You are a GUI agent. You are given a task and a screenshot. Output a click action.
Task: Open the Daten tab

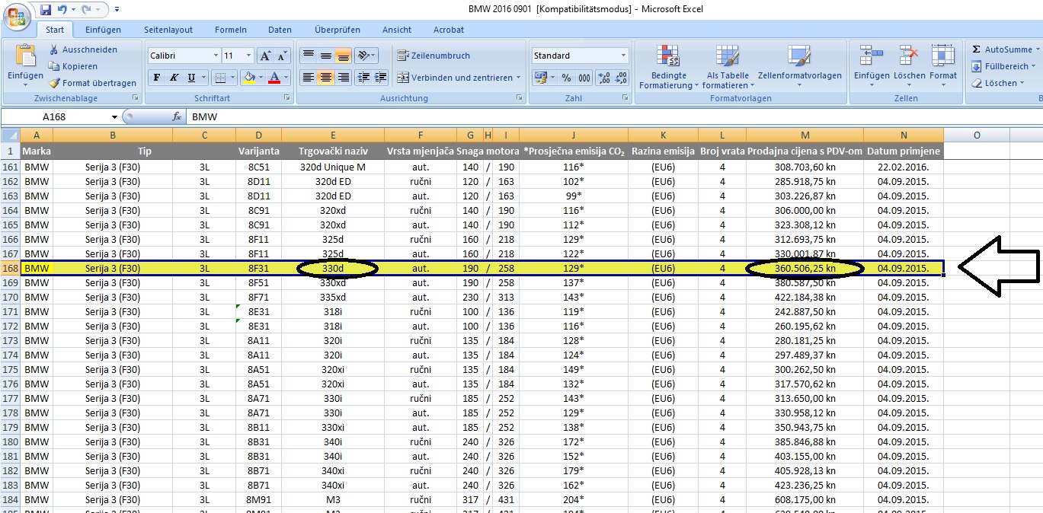(280, 30)
